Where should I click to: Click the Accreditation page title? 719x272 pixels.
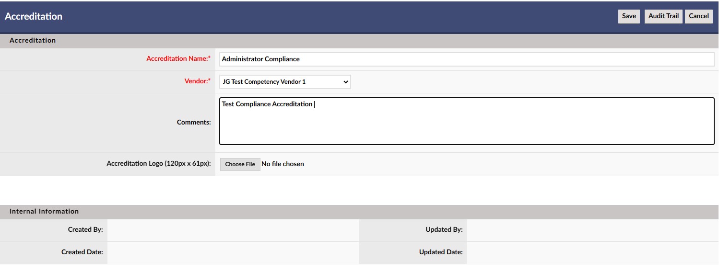pos(34,16)
